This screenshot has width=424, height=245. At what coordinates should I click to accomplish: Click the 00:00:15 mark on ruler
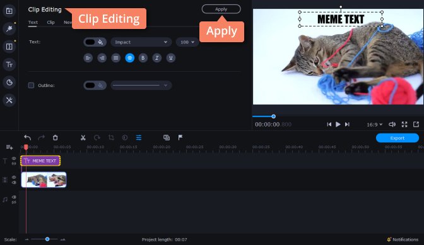pos(129,147)
